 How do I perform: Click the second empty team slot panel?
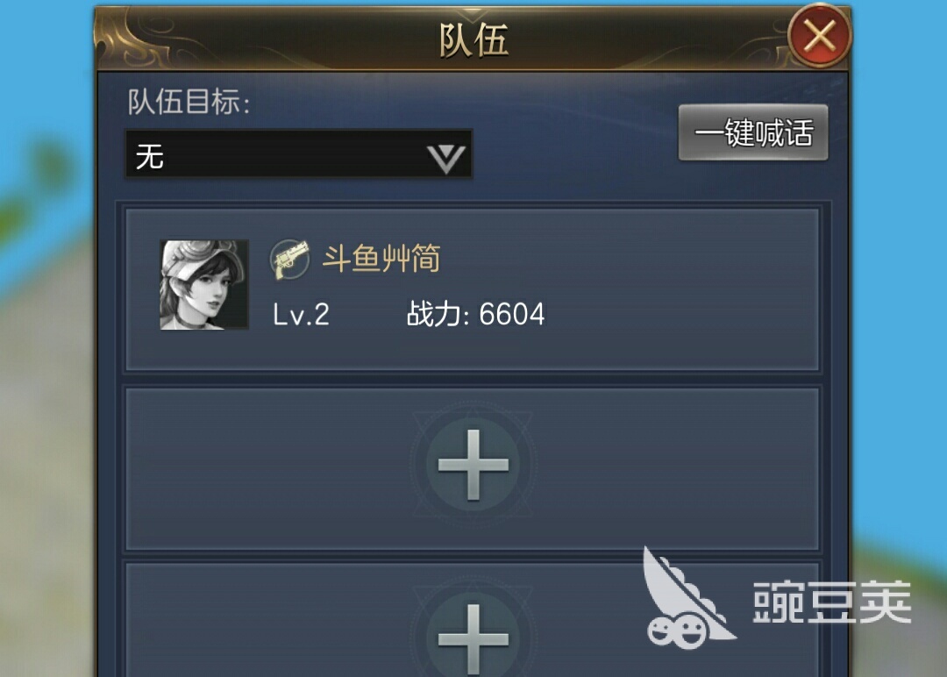(473, 469)
